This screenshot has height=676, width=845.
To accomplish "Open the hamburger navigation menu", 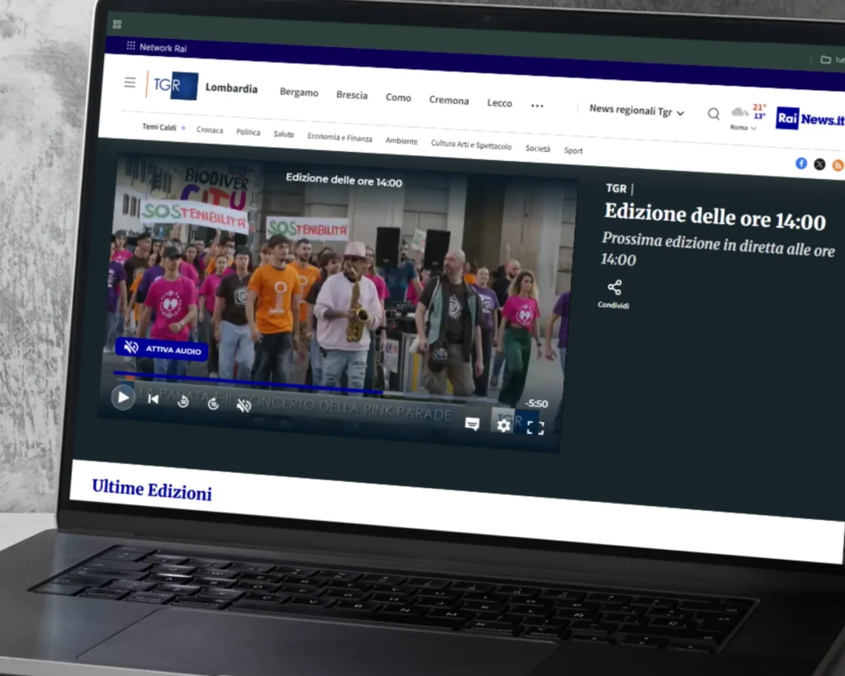I will 130,82.
